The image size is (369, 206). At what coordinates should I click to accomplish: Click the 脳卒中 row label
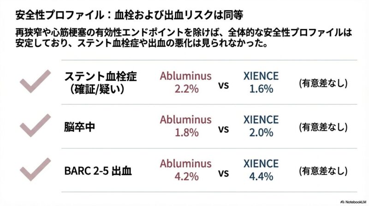(x=79, y=126)
